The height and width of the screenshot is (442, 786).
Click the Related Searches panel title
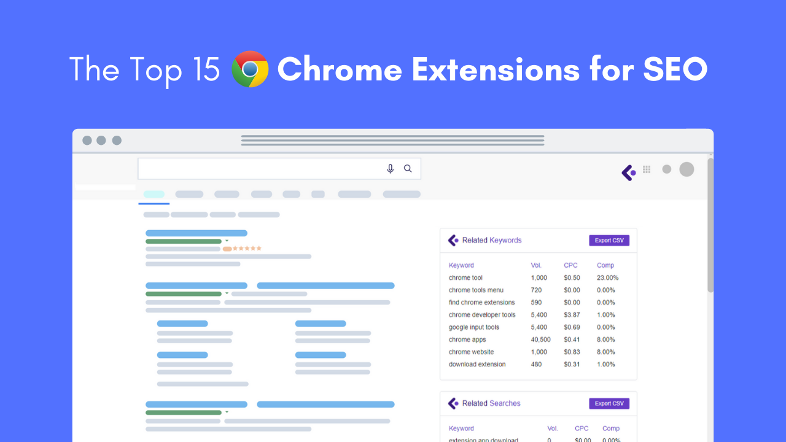click(491, 403)
